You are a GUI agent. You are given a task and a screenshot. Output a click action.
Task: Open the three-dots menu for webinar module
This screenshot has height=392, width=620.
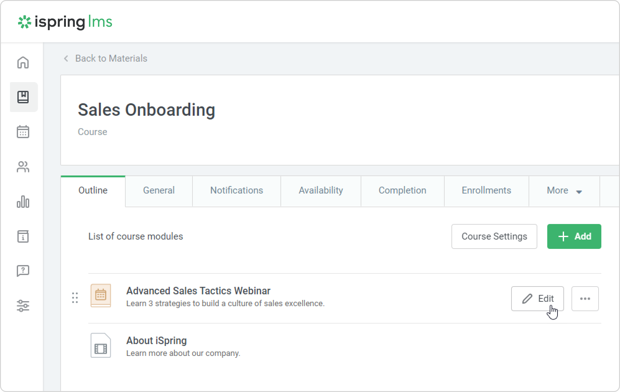585,299
